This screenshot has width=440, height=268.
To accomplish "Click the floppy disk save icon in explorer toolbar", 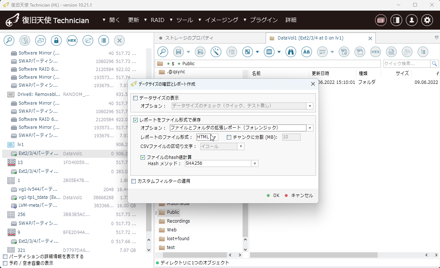I will click(178, 52).
